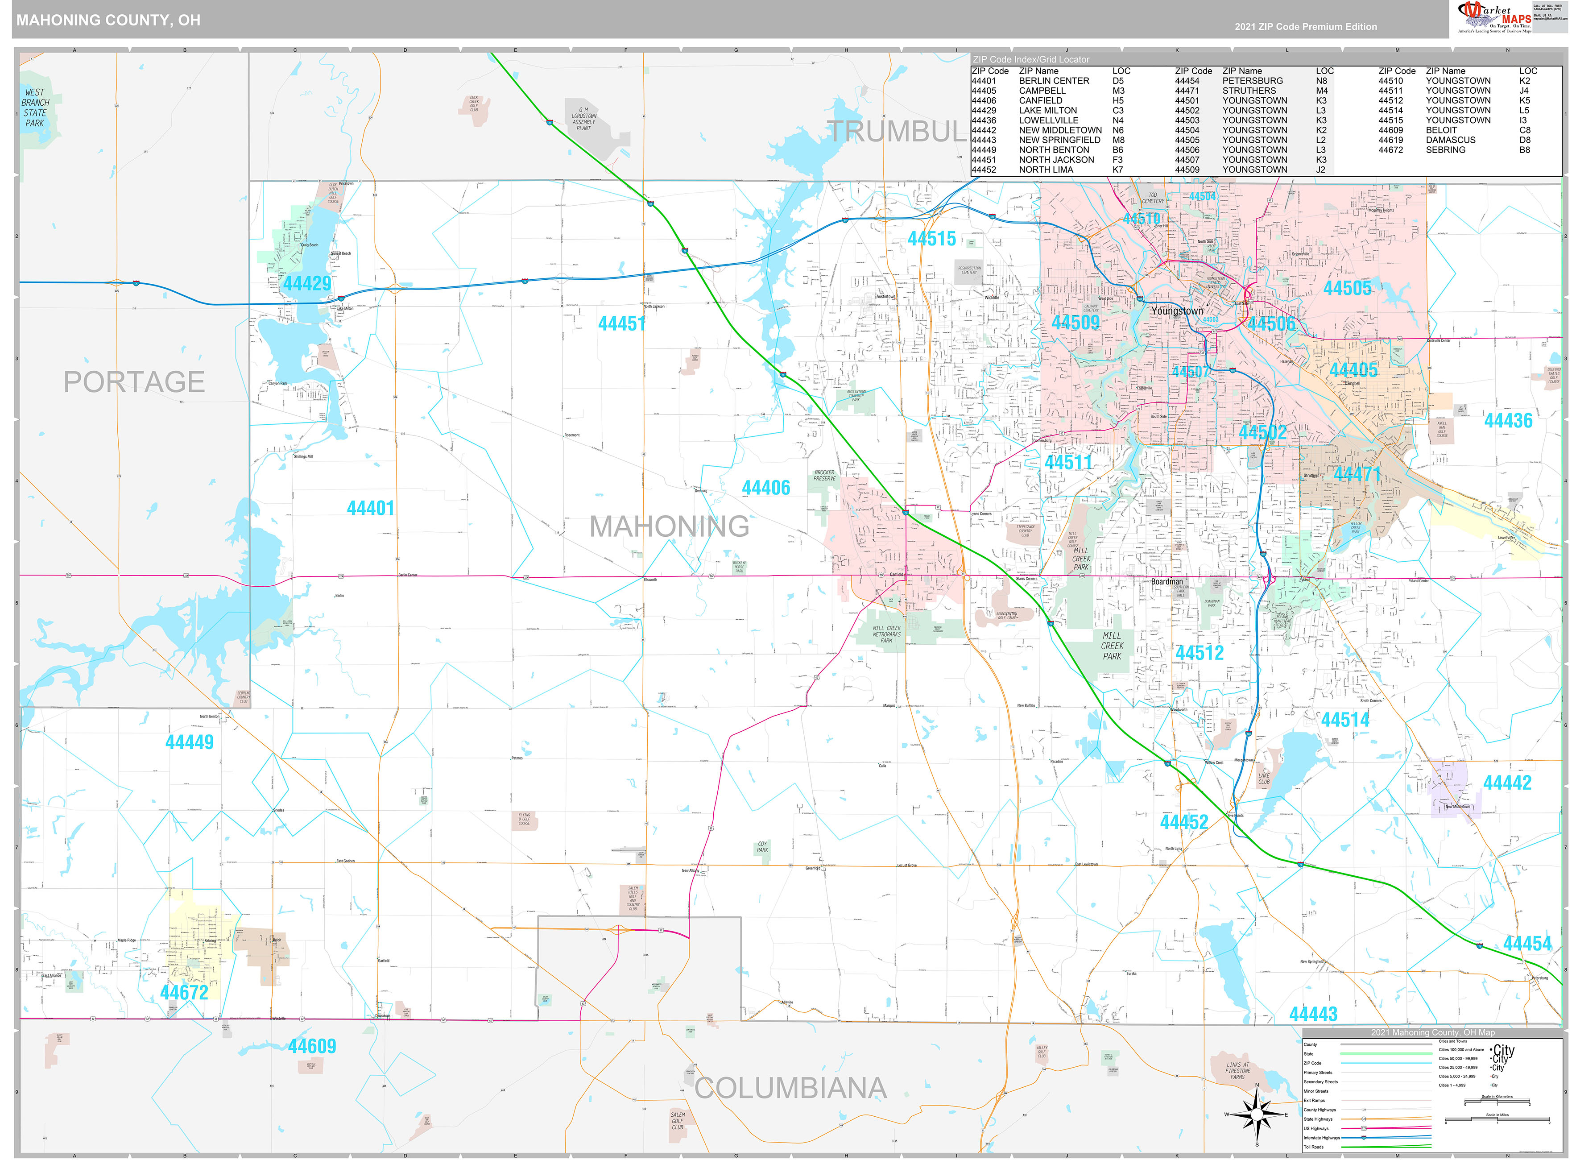Click the 'Scale in Miles' bar in legend
The width and height of the screenshot is (1576, 1160).
pos(1497,1119)
